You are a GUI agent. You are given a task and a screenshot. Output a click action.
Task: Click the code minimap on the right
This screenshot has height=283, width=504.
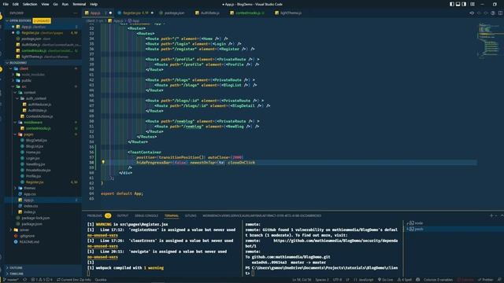(488, 40)
